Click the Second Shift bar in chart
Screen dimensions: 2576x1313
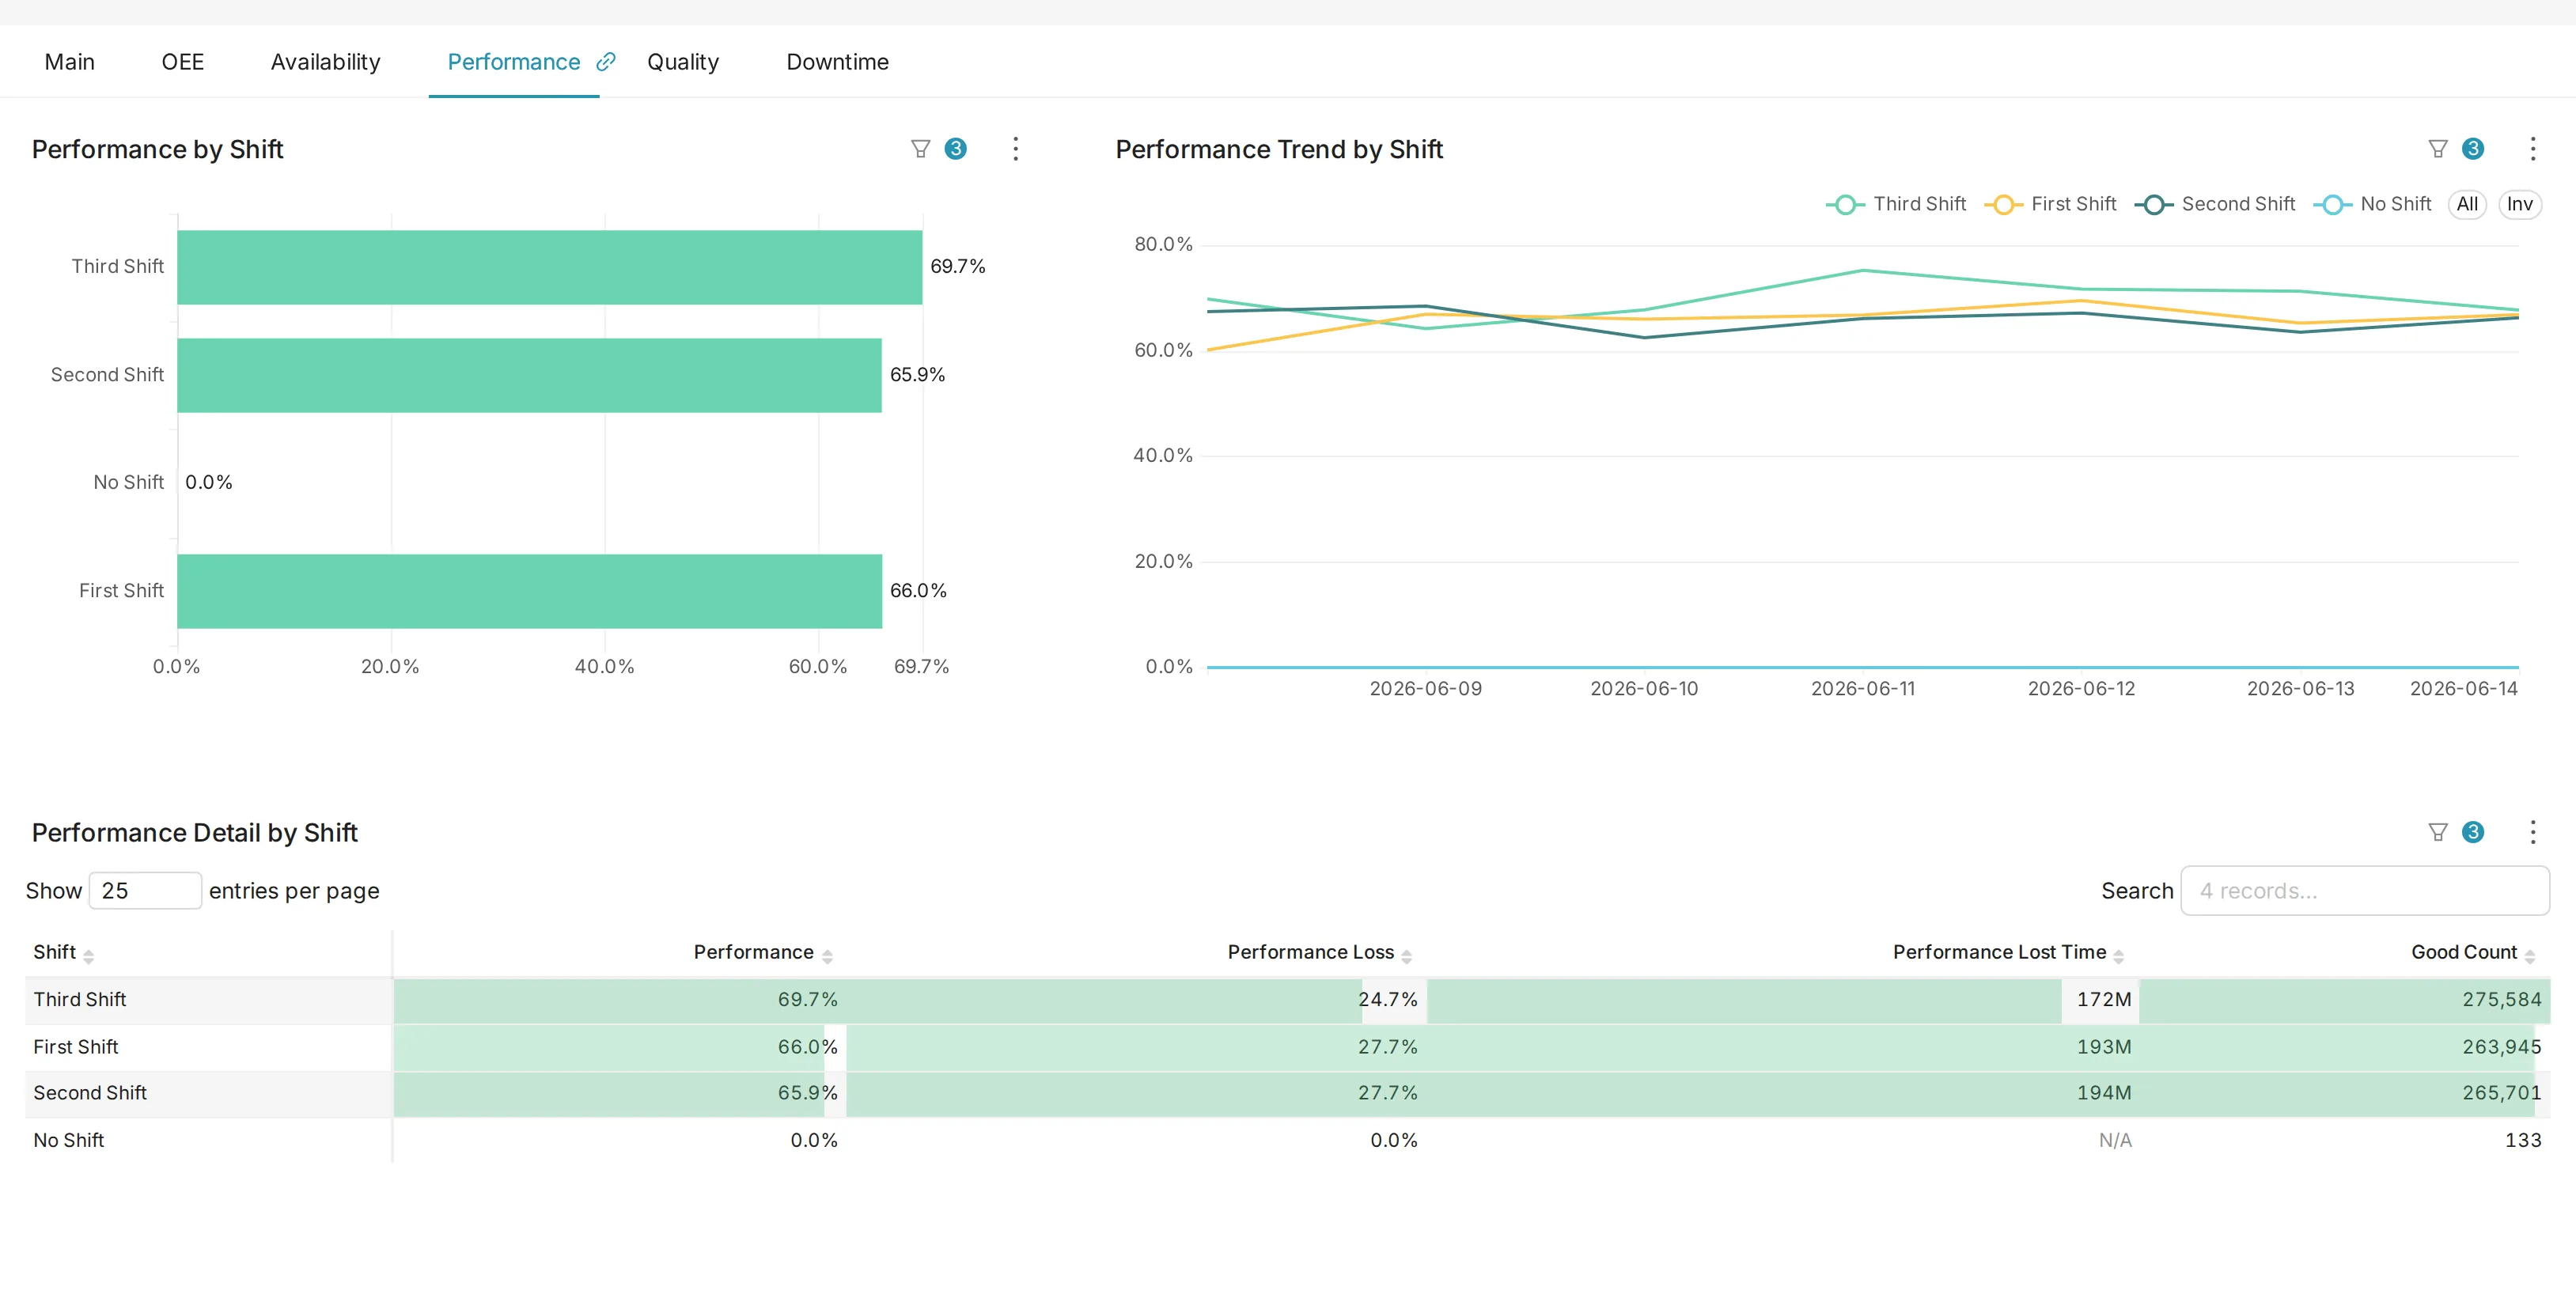[529, 375]
